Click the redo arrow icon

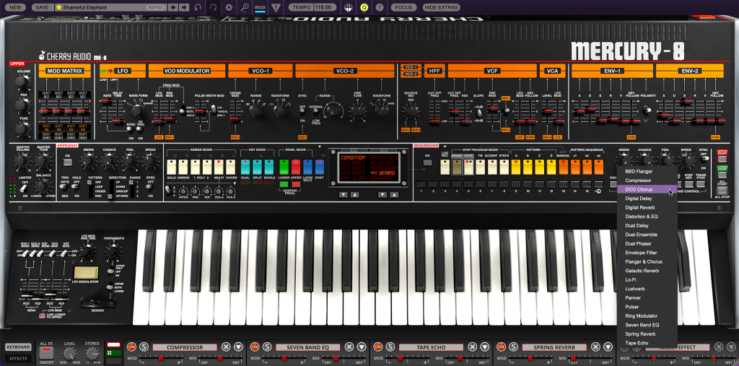coord(214,7)
